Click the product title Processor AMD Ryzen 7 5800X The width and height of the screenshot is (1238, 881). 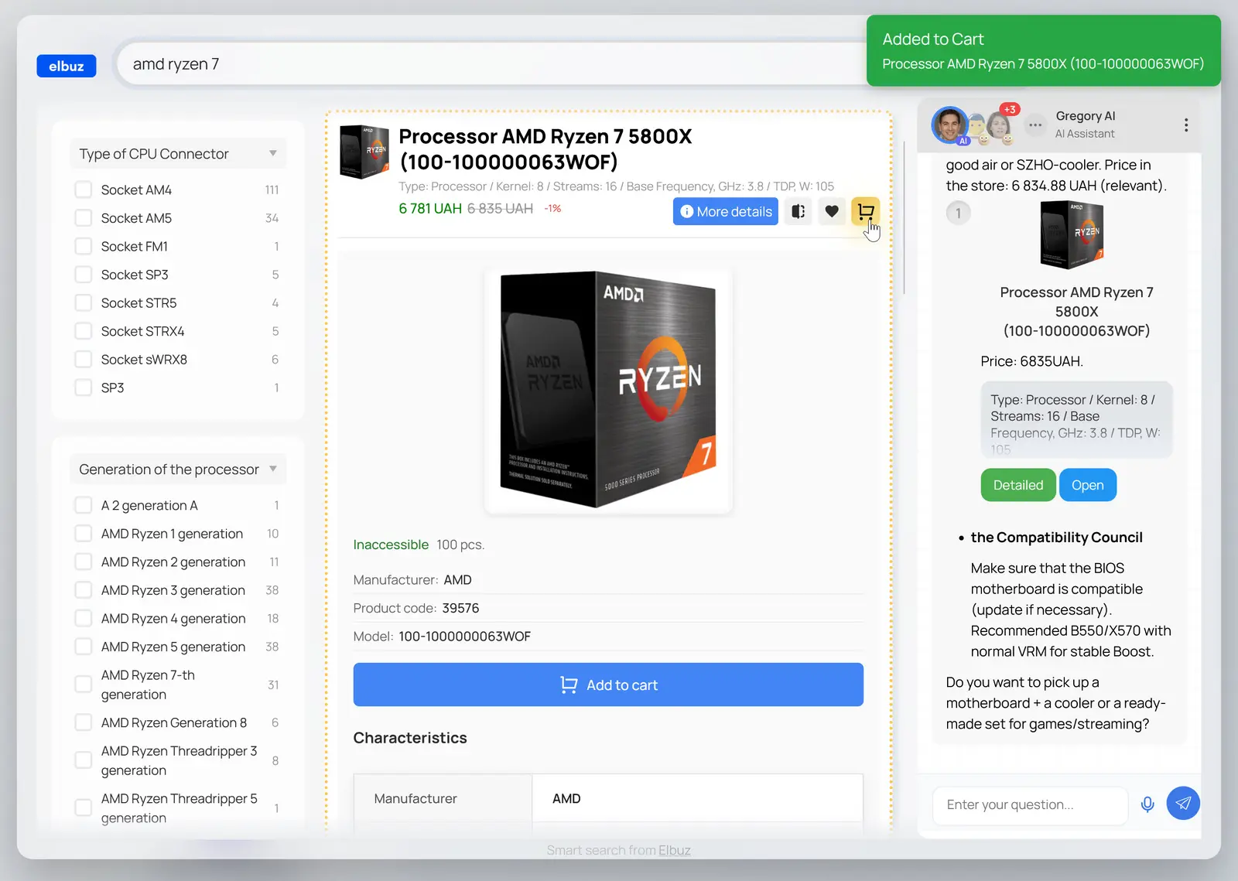tap(545, 149)
